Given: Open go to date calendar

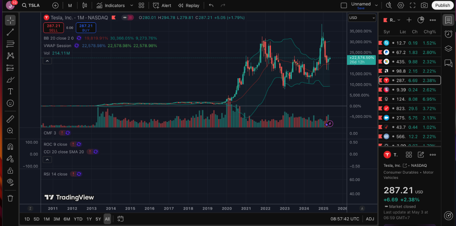Looking at the screenshot, I should click(x=120, y=219).
